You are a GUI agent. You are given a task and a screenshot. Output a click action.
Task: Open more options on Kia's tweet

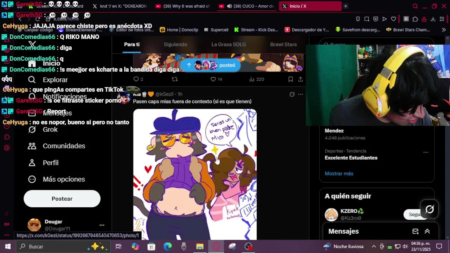(301, 94)
